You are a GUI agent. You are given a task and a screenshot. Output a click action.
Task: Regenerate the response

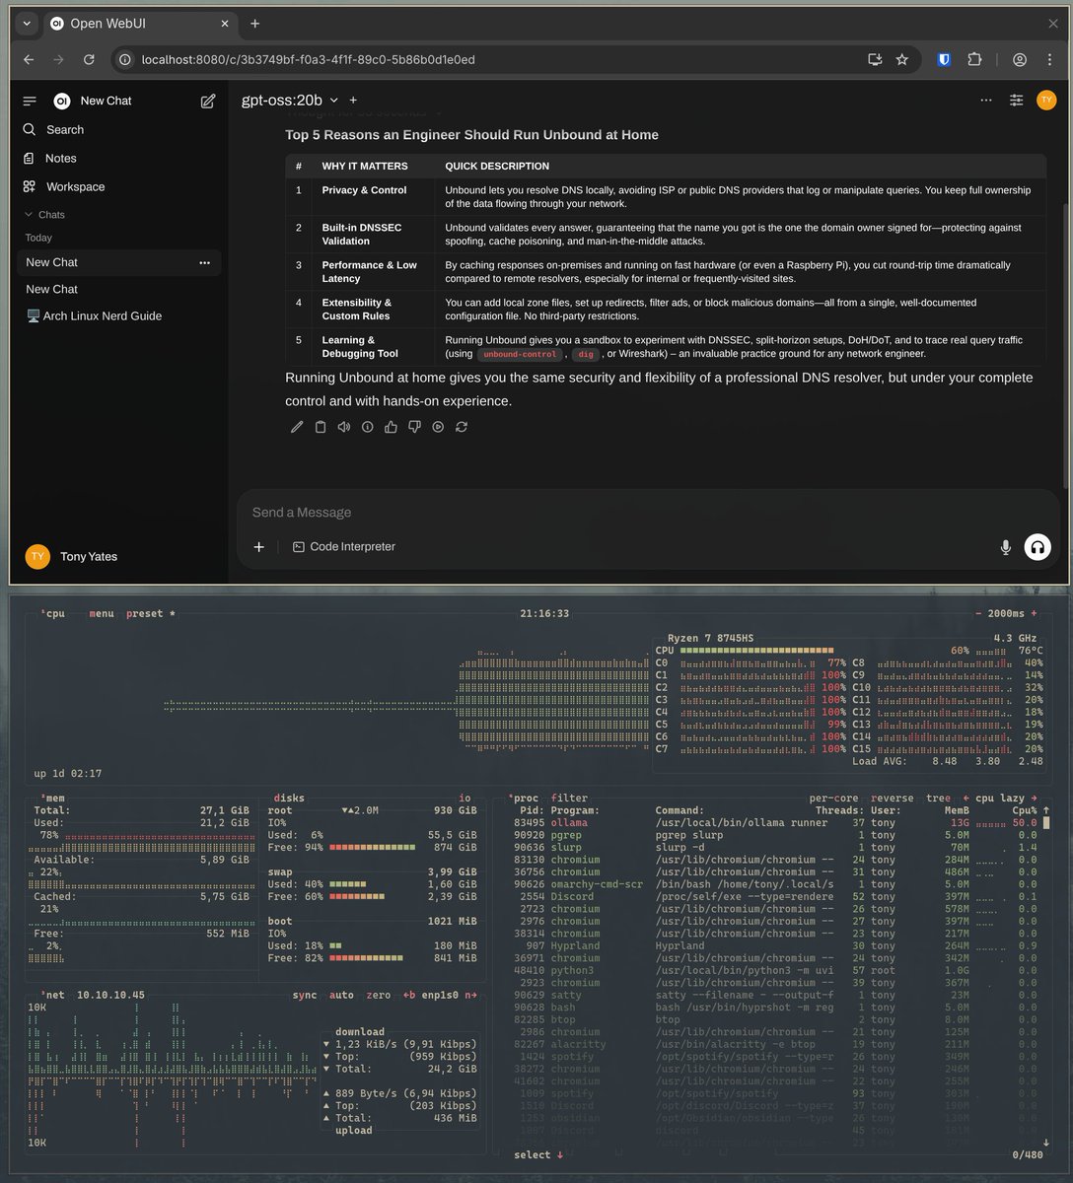[x=461, y=427]
